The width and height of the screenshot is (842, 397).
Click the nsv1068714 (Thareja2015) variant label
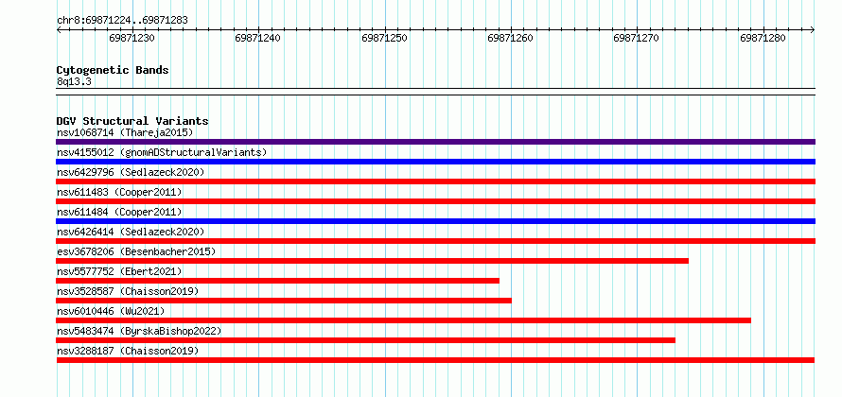coord(125,132)
